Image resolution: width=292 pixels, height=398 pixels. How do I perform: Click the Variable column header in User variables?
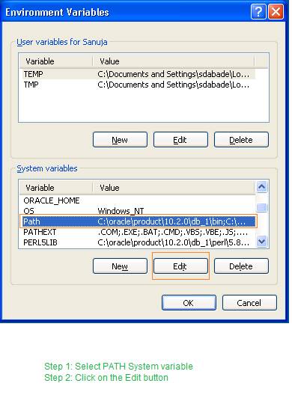point(56,61)
